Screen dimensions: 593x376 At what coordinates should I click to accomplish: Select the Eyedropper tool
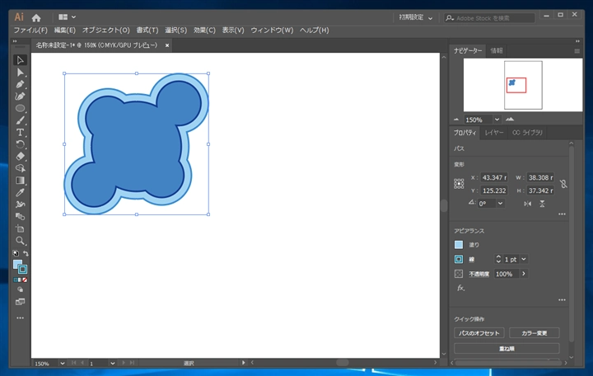pyautogui.click(x=20, y=192)
